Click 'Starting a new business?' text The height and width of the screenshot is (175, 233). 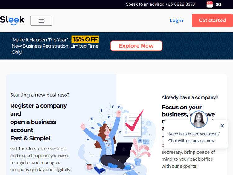[x=40, y=95]
